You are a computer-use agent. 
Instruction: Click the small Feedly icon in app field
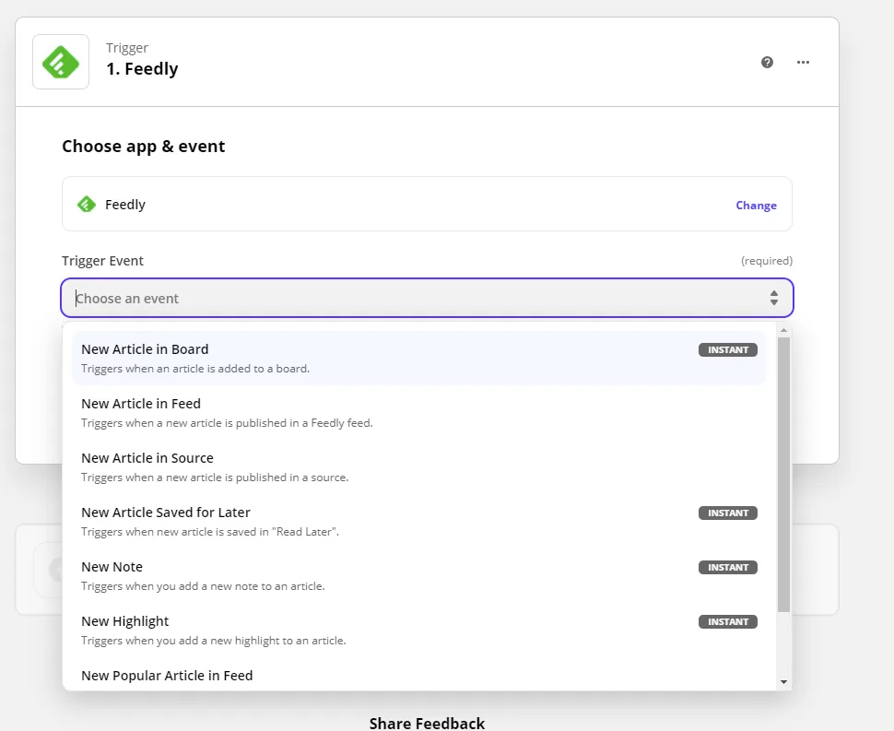(x=87, y=204)
